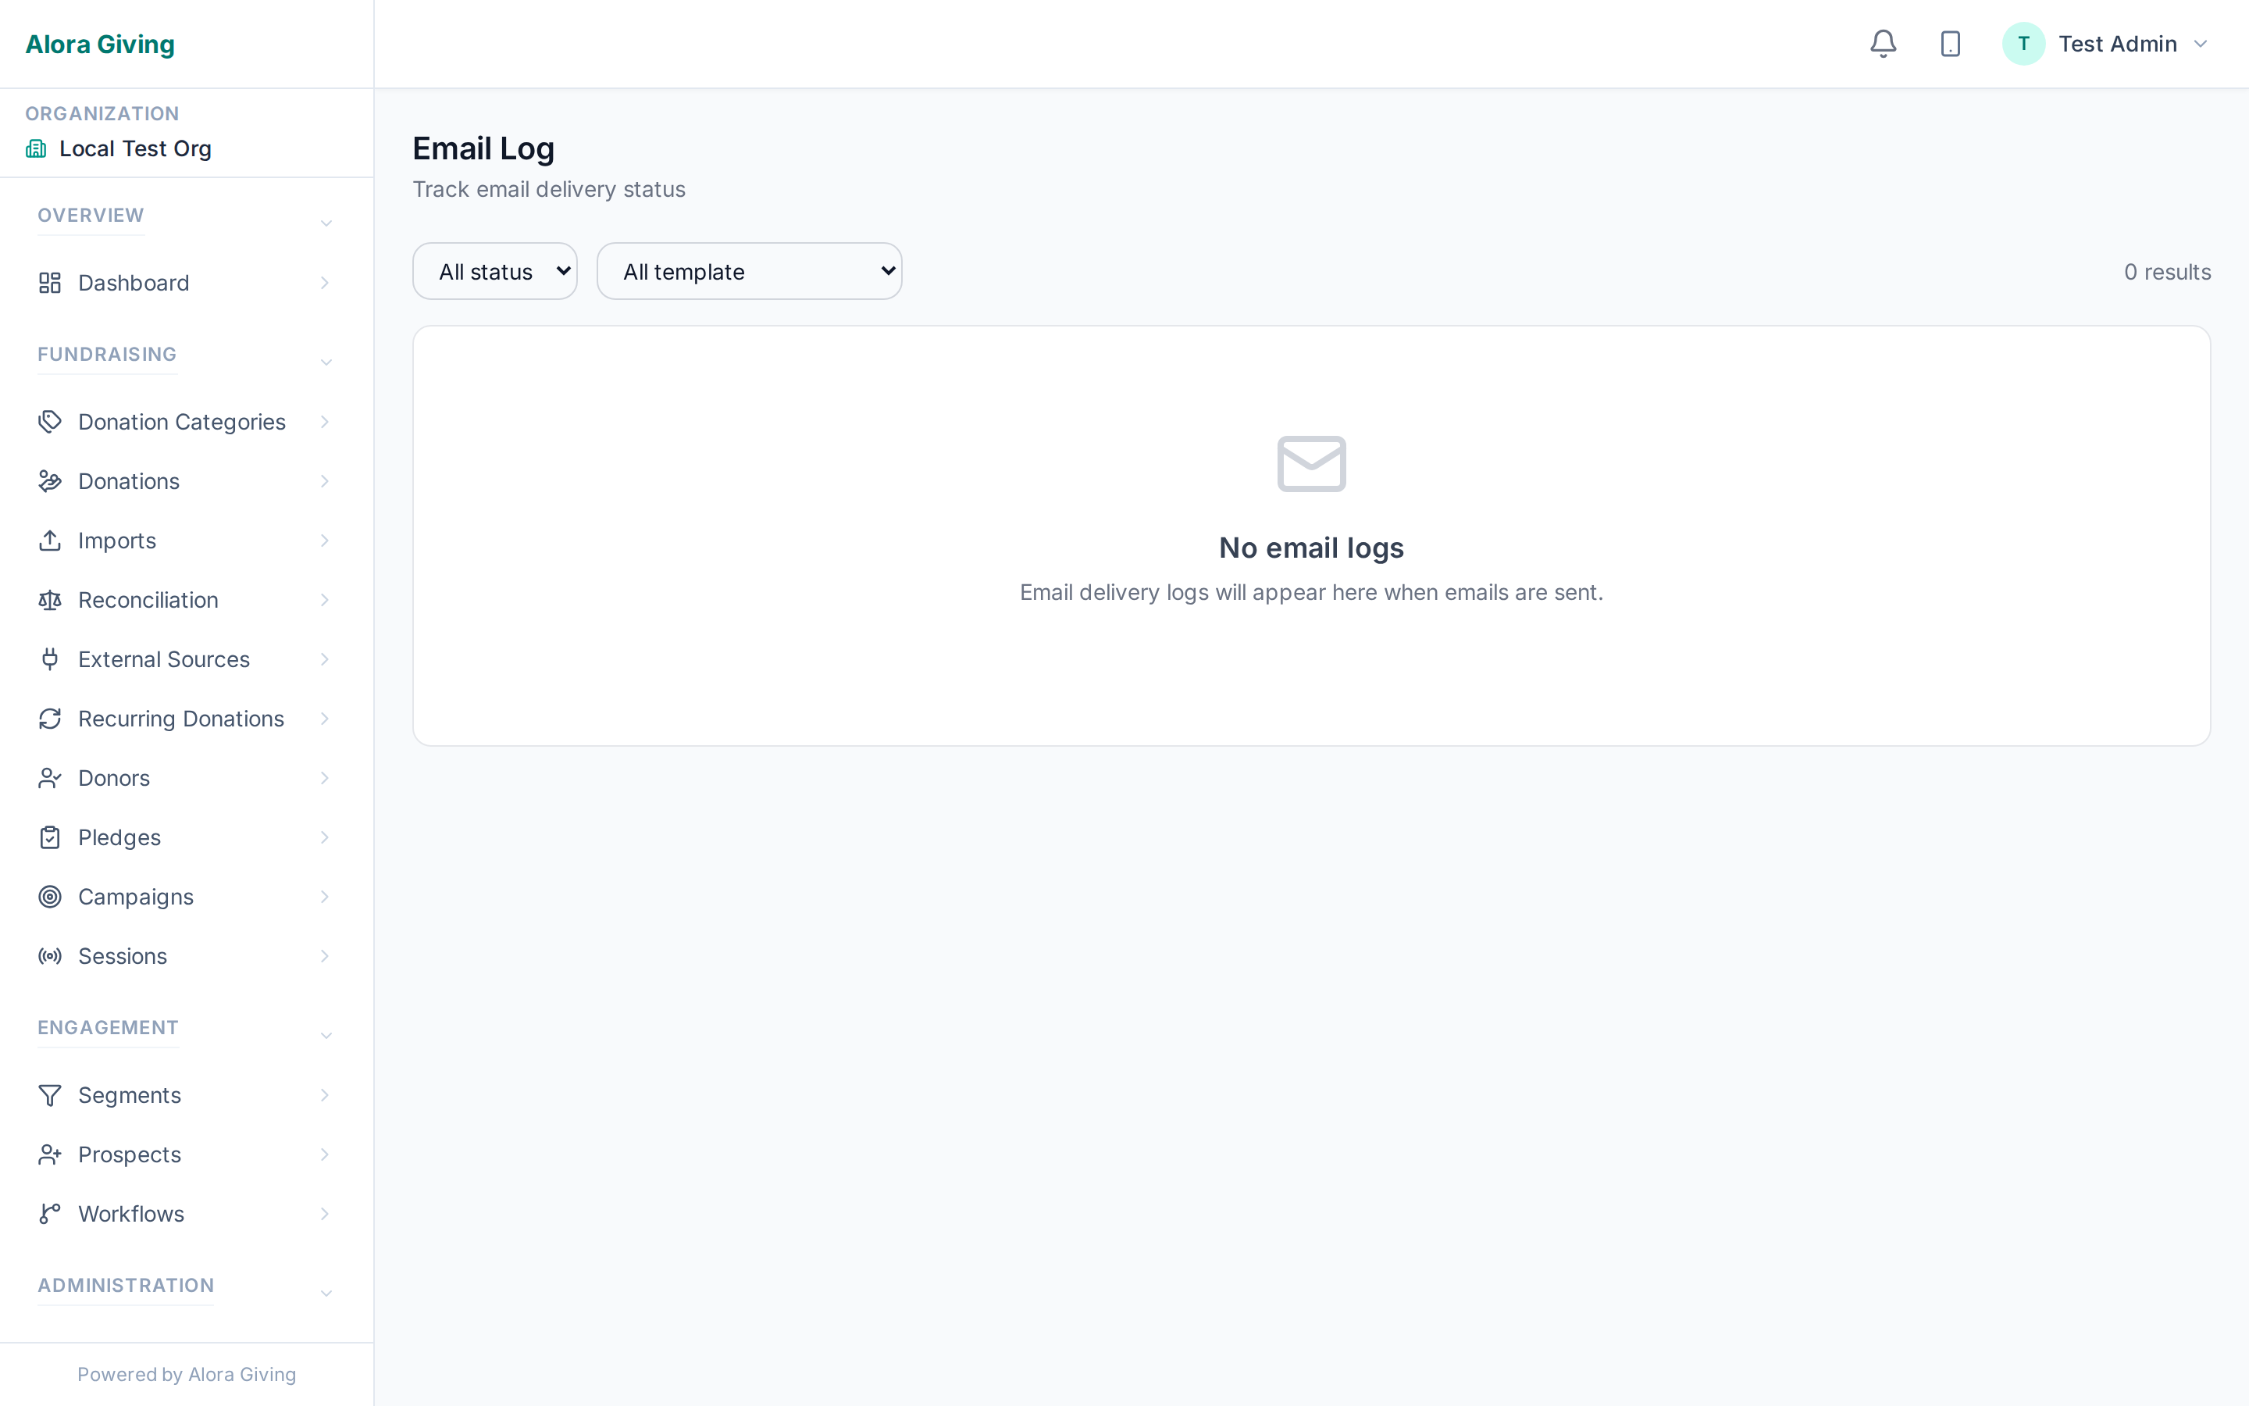Click the Reconciliation scales icon
The height and width of the screenshot is (1406, 2249).
[x=50, y=600]
